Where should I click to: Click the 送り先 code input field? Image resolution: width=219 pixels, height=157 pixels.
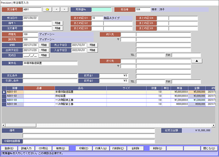(128, 61)
